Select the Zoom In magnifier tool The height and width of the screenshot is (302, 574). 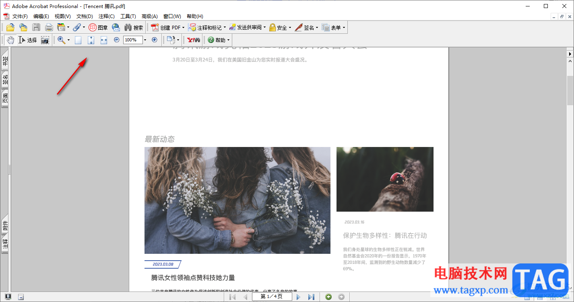[x=61, y=40]
